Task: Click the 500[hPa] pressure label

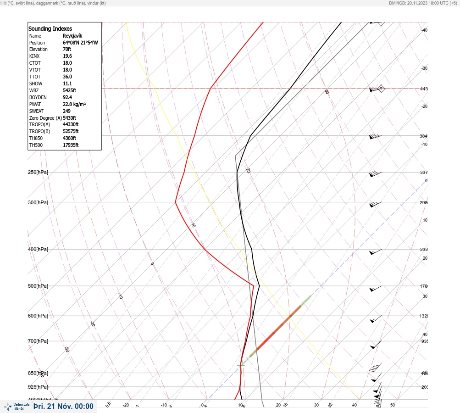Action: click(x=38, y=286)
